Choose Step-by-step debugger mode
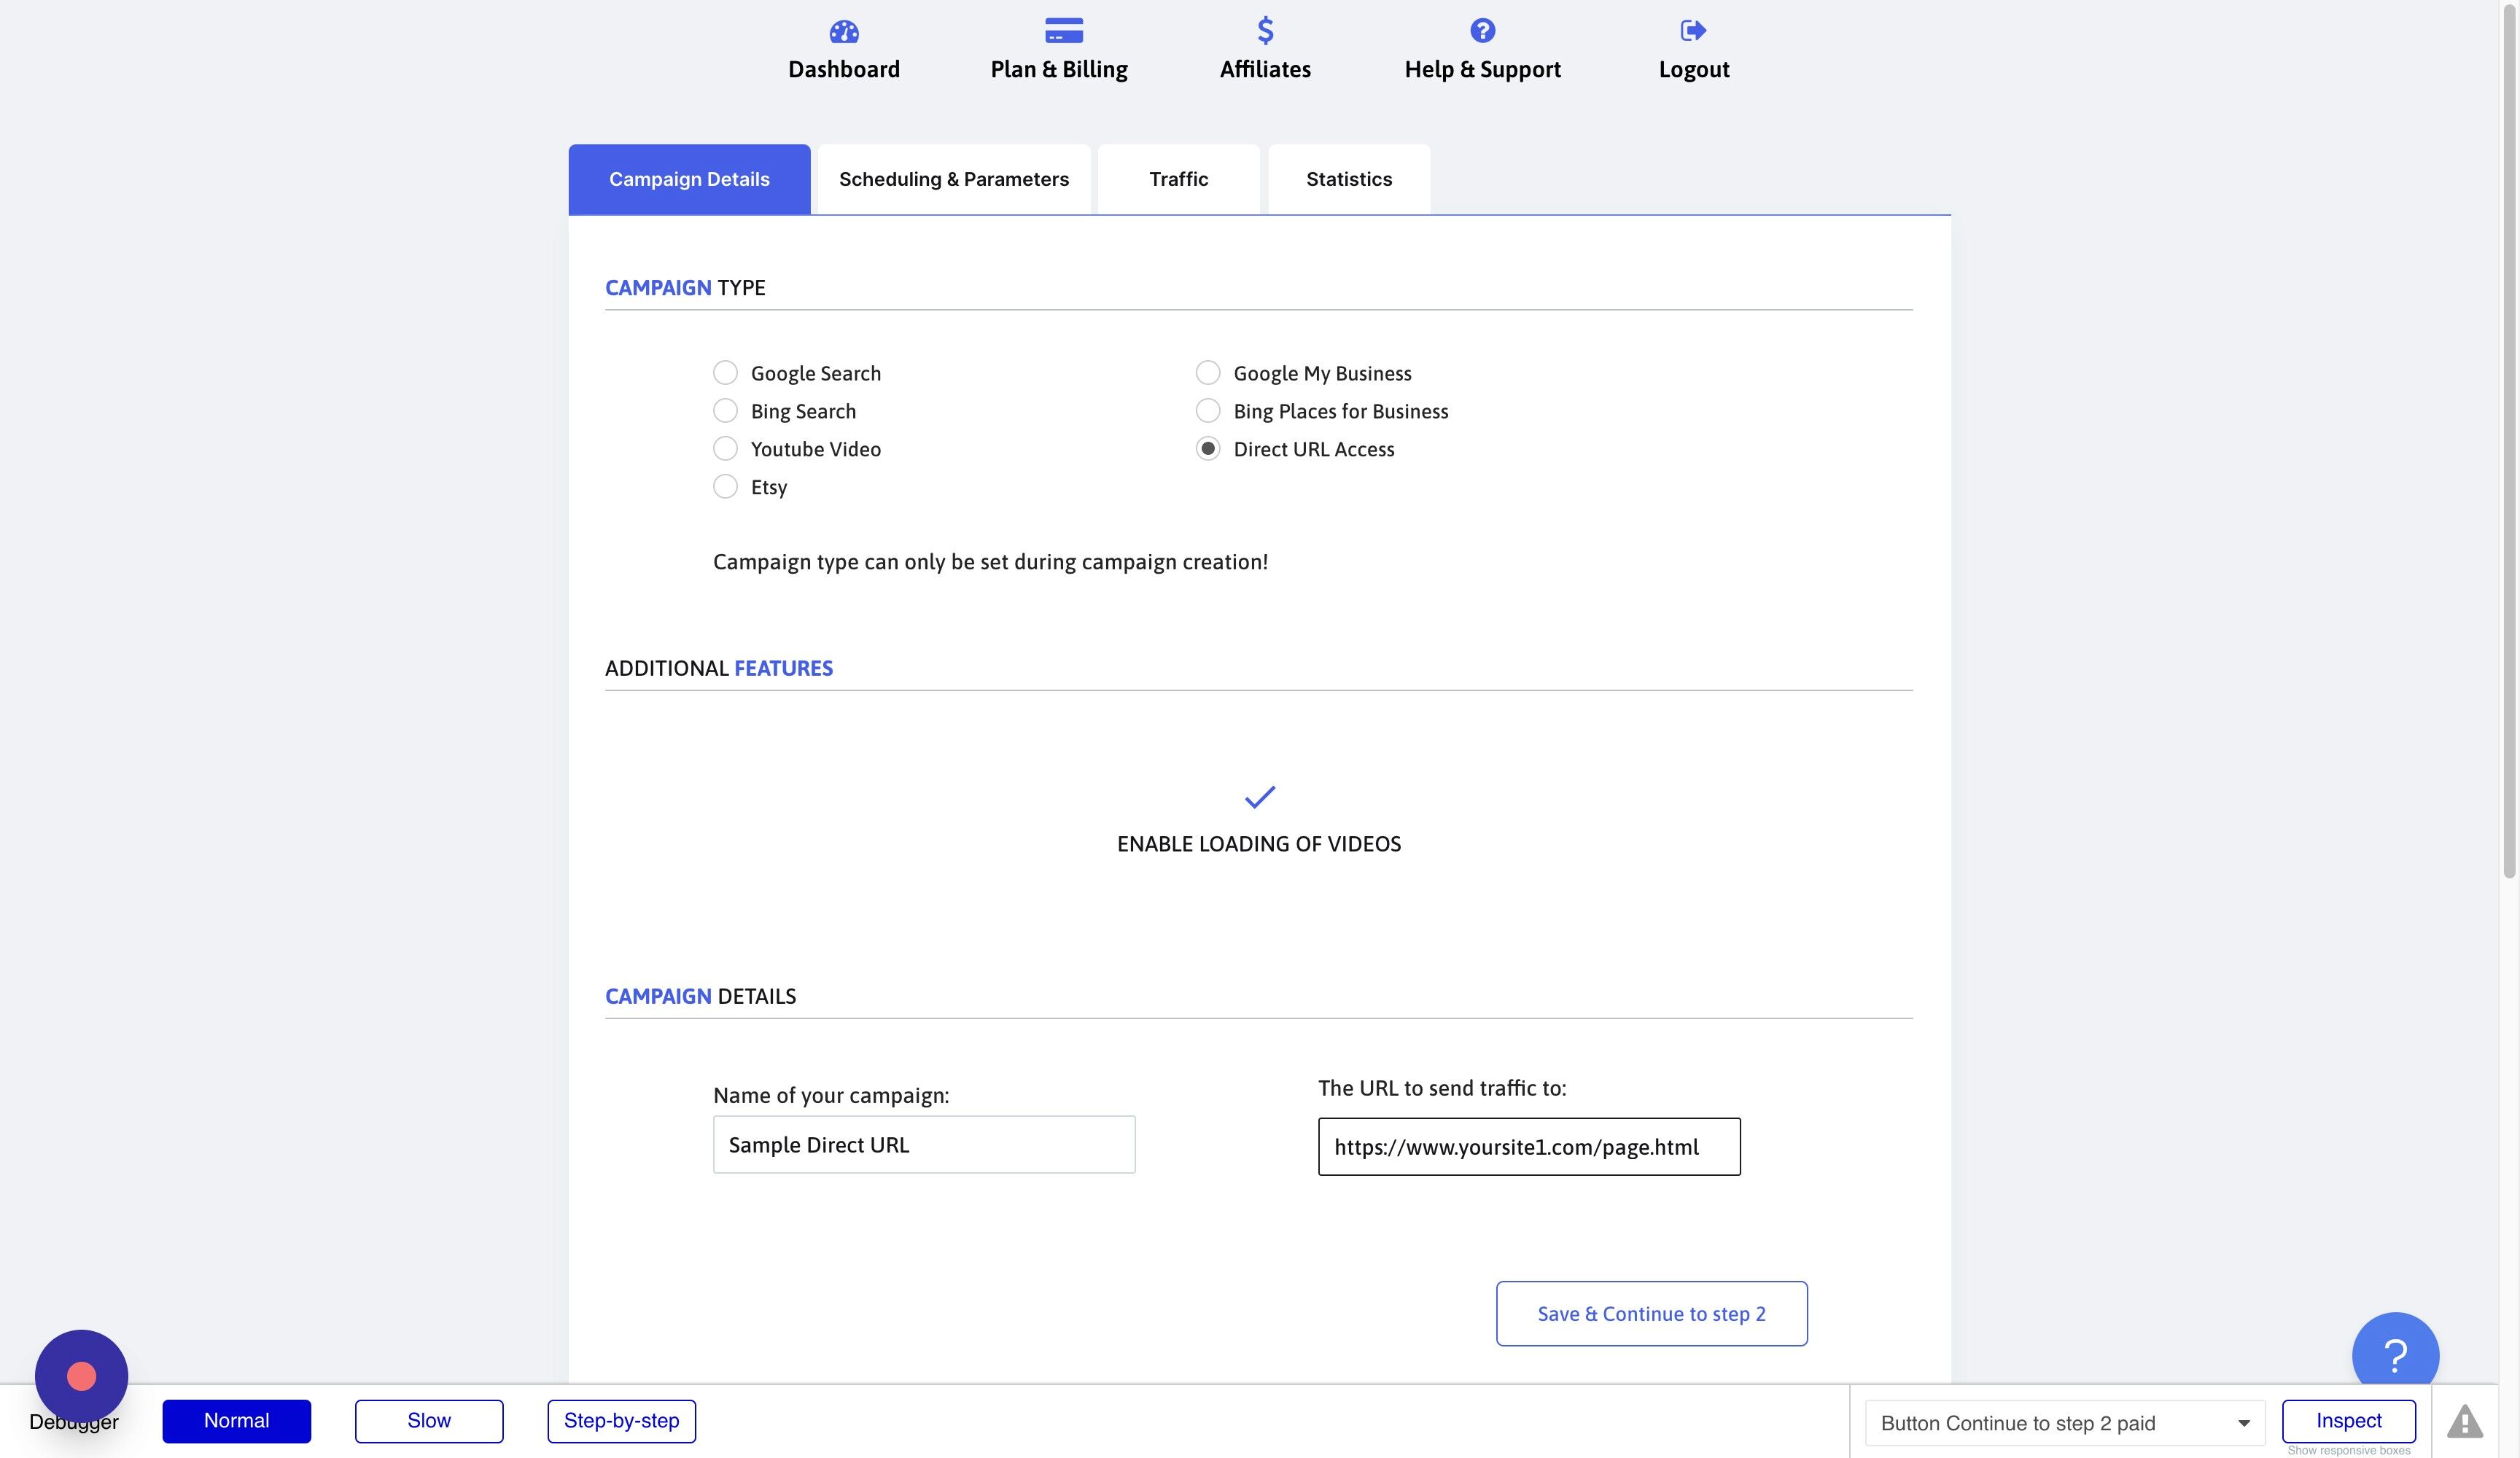Viewport: 2520px width, 1458px height. [621, 1421]
